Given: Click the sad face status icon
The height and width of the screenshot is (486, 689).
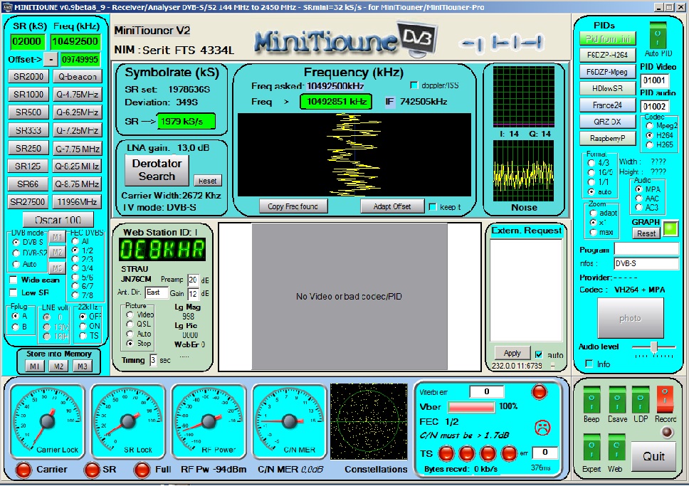Looking at the screenshot, I should (542, 427).
